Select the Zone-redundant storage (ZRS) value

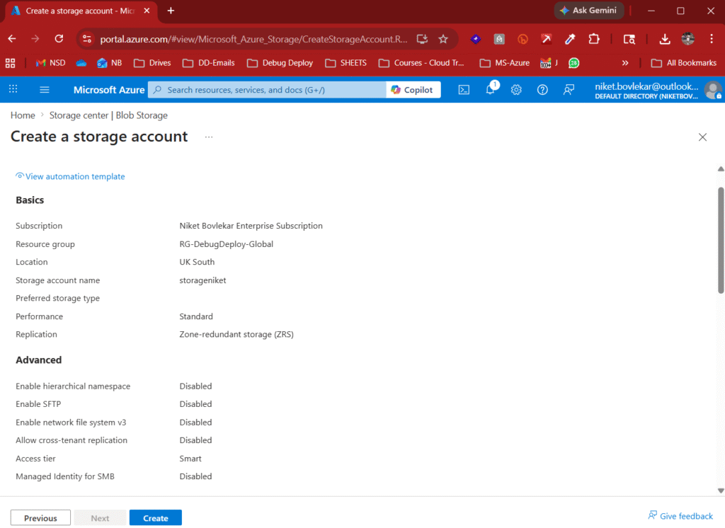tap(236, 334)
